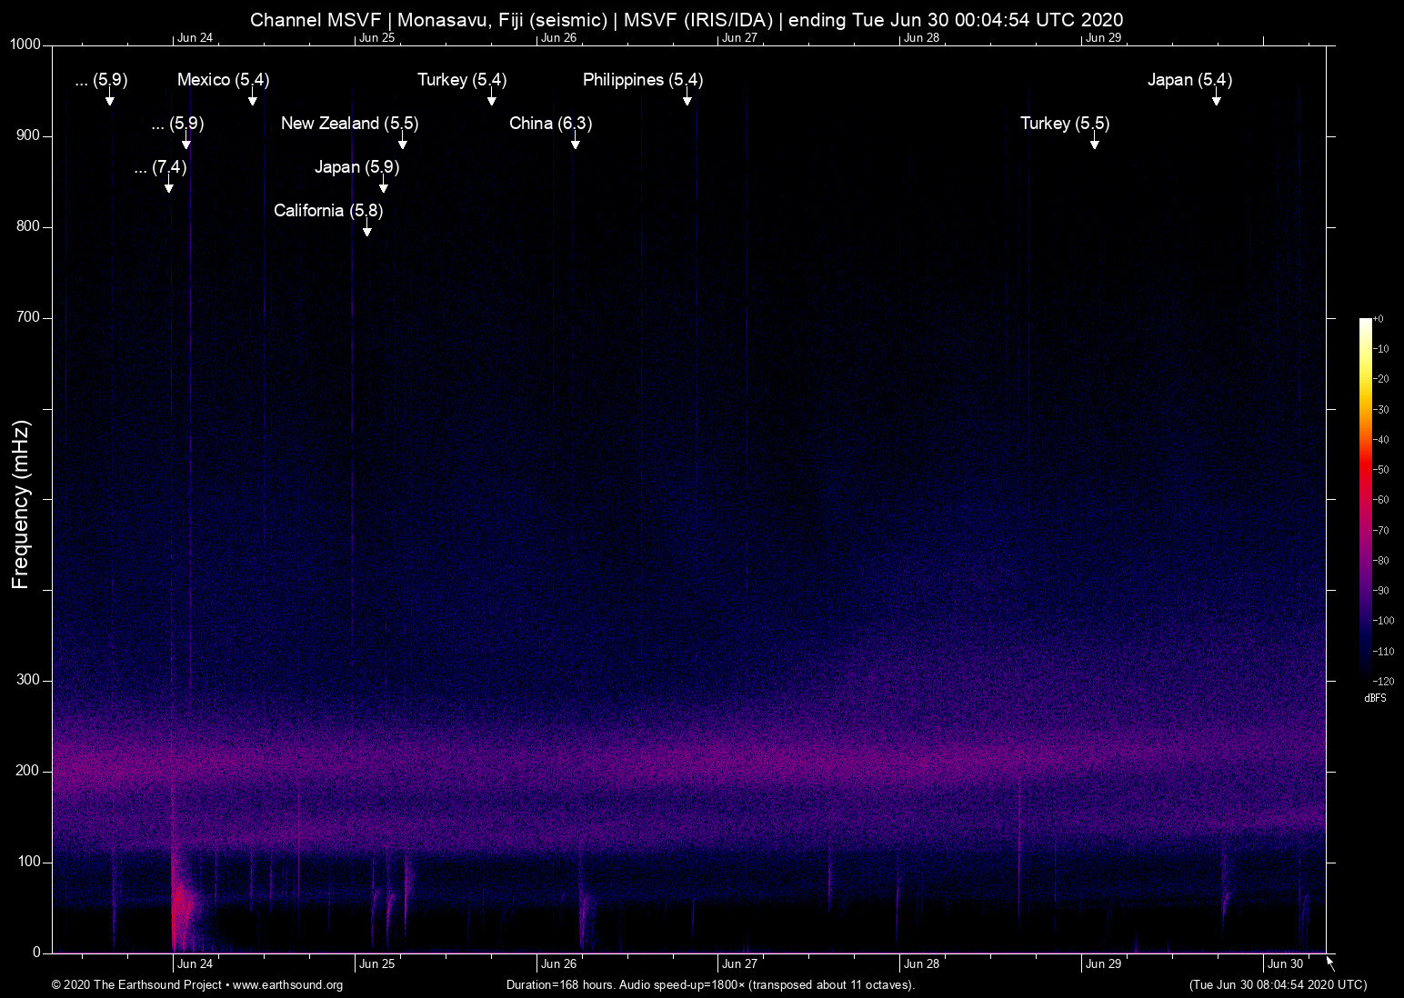This screenshot has width=1404, height=998.
Task: Select the Jun 24 date label on bottom axis
Action: point(195,963)
